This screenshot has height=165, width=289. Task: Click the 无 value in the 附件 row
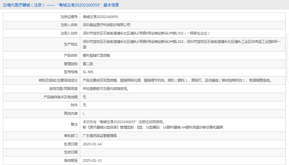coord(84,105)
